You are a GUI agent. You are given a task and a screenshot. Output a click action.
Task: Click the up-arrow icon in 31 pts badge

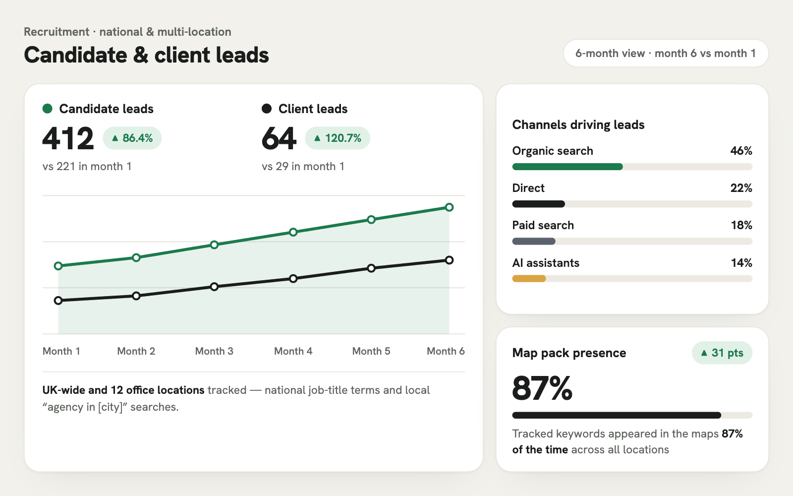[x=704, y=353]
